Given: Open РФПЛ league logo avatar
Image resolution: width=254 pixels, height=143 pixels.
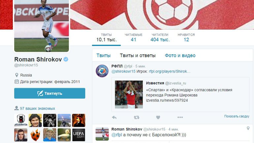Looking at the screenshot, I should tap(102, 71).
